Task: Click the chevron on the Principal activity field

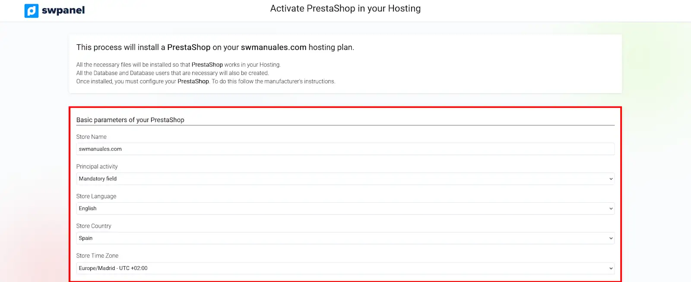Action: 610,179
